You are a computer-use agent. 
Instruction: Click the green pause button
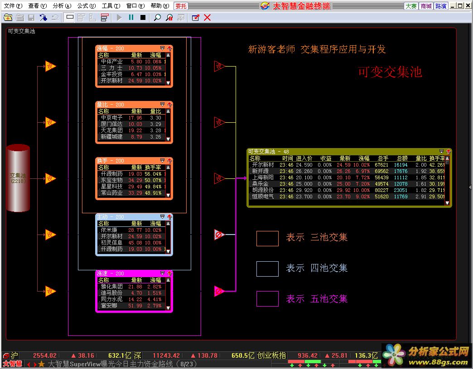[x=131, y=18]
